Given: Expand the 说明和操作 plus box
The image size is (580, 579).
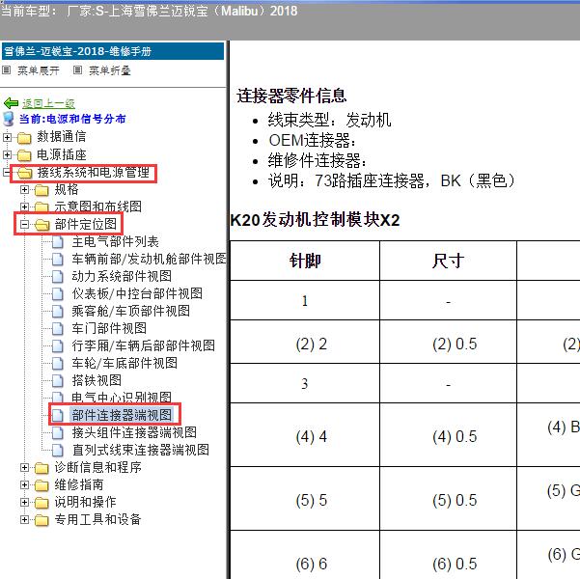Looking at the screenshot, I should (x=24, y=502).
